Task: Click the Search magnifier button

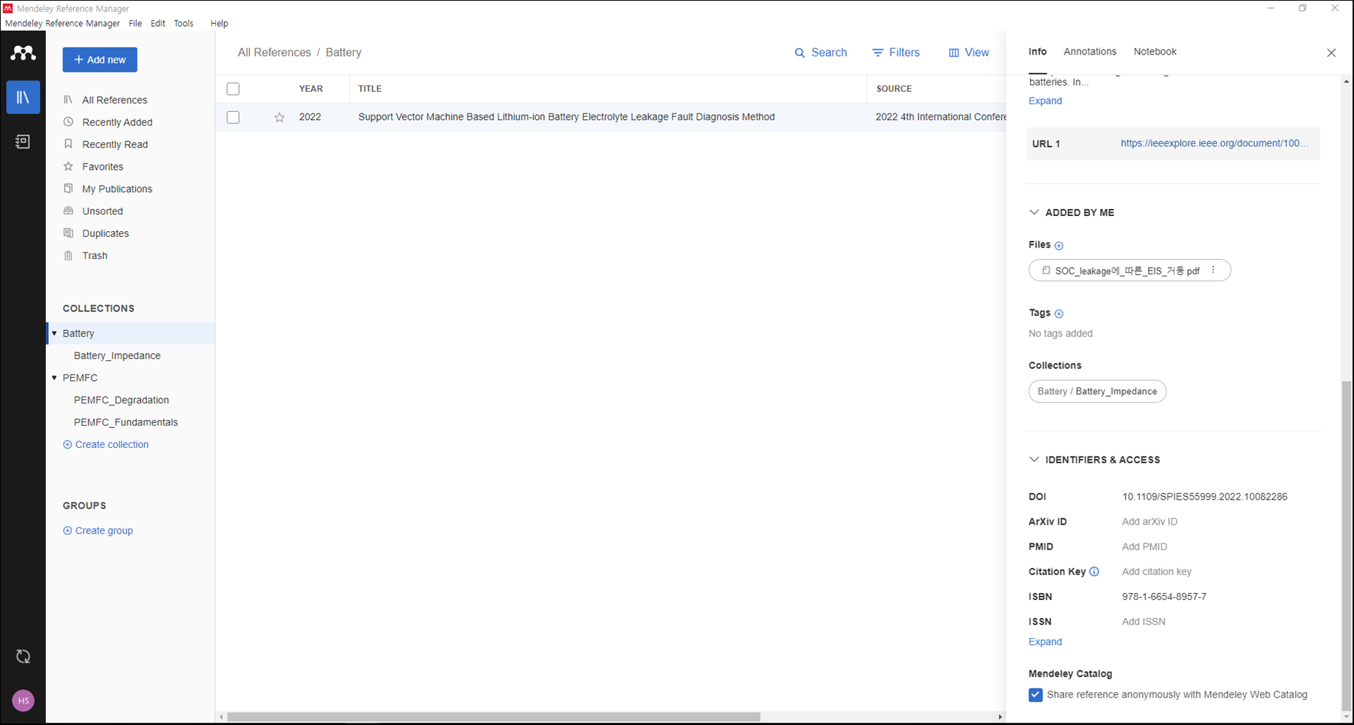Action: pos(820,52)
